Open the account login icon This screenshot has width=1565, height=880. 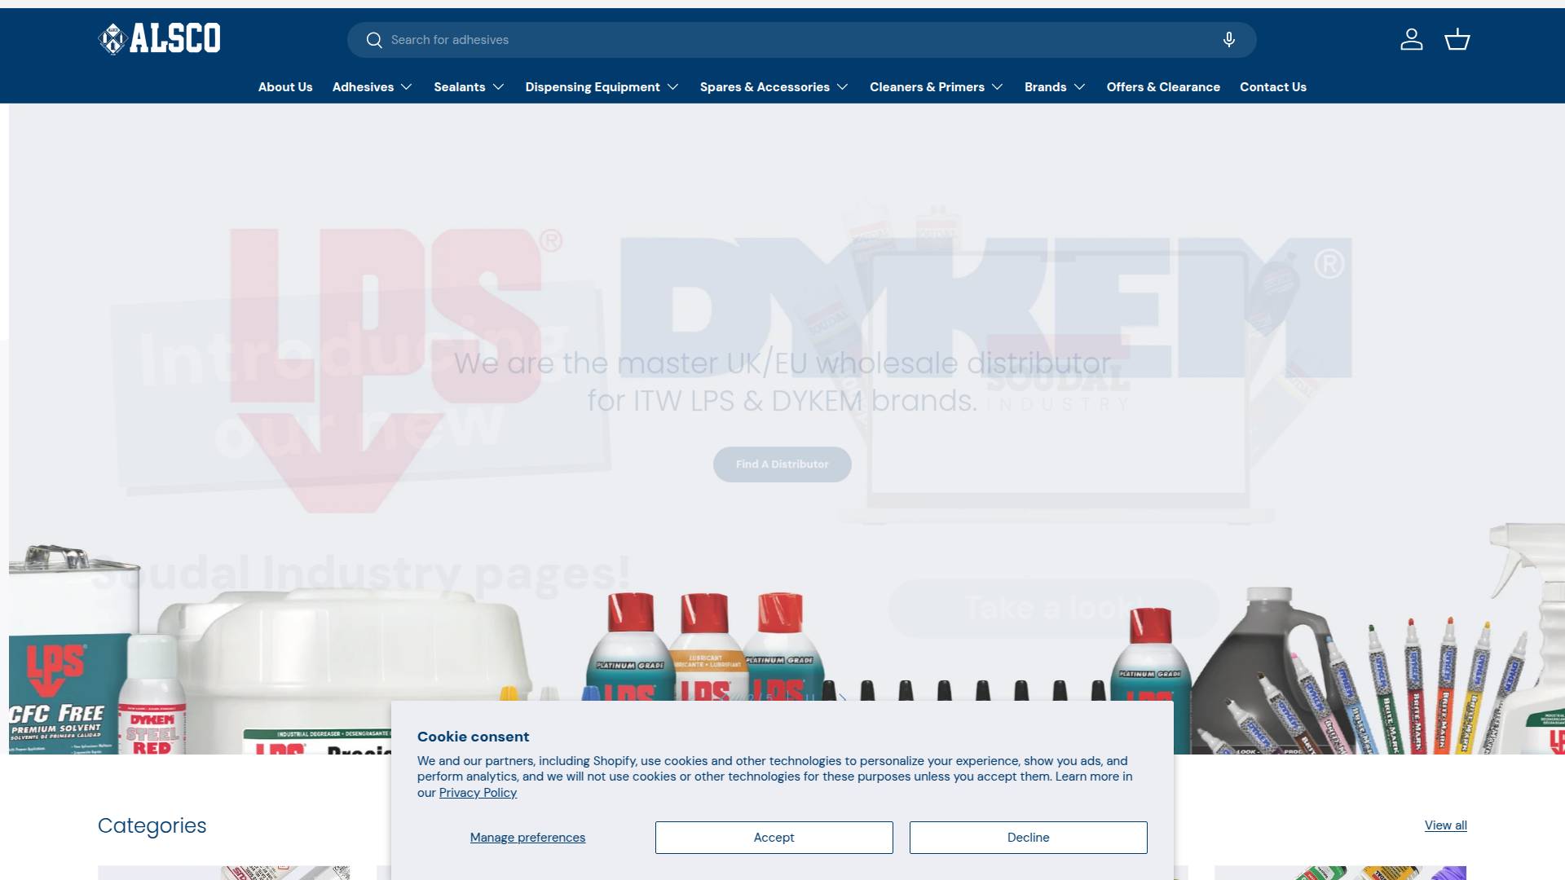(1411, 39)
